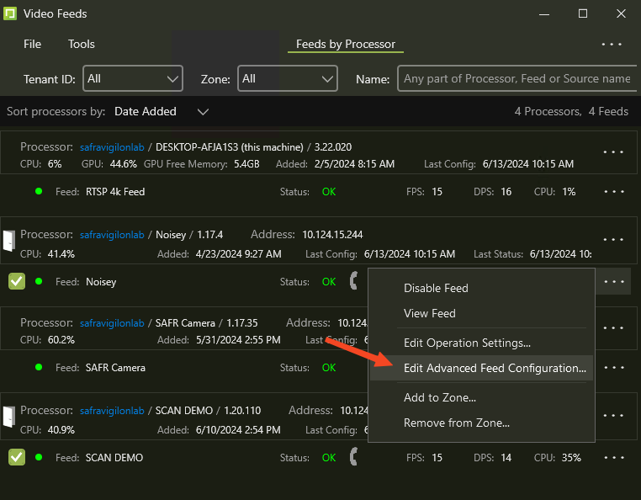The width and height of the screenshot is (641, 500).
Task: Open the File menu
Action: [32, 44]
